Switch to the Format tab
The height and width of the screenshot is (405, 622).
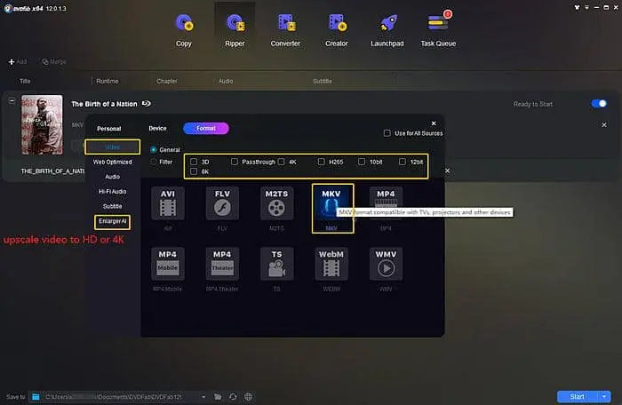tap(206, 128)
